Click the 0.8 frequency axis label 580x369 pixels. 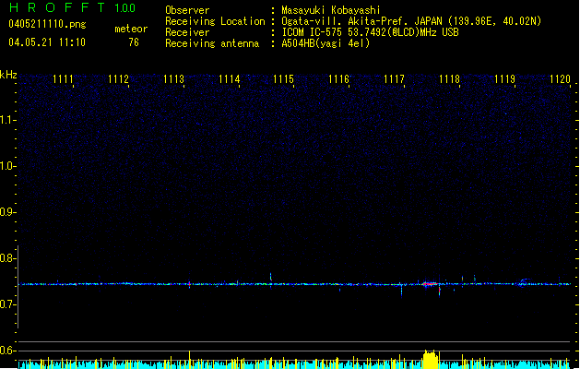coord(7,258)
